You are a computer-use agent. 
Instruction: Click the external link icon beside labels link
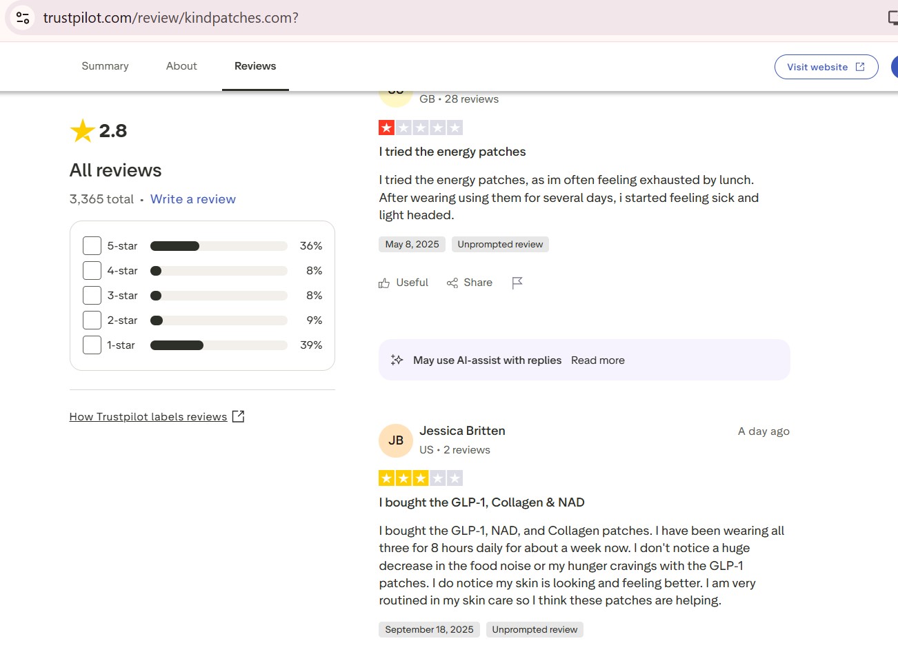pyautogui.click(x=238, y=416)
